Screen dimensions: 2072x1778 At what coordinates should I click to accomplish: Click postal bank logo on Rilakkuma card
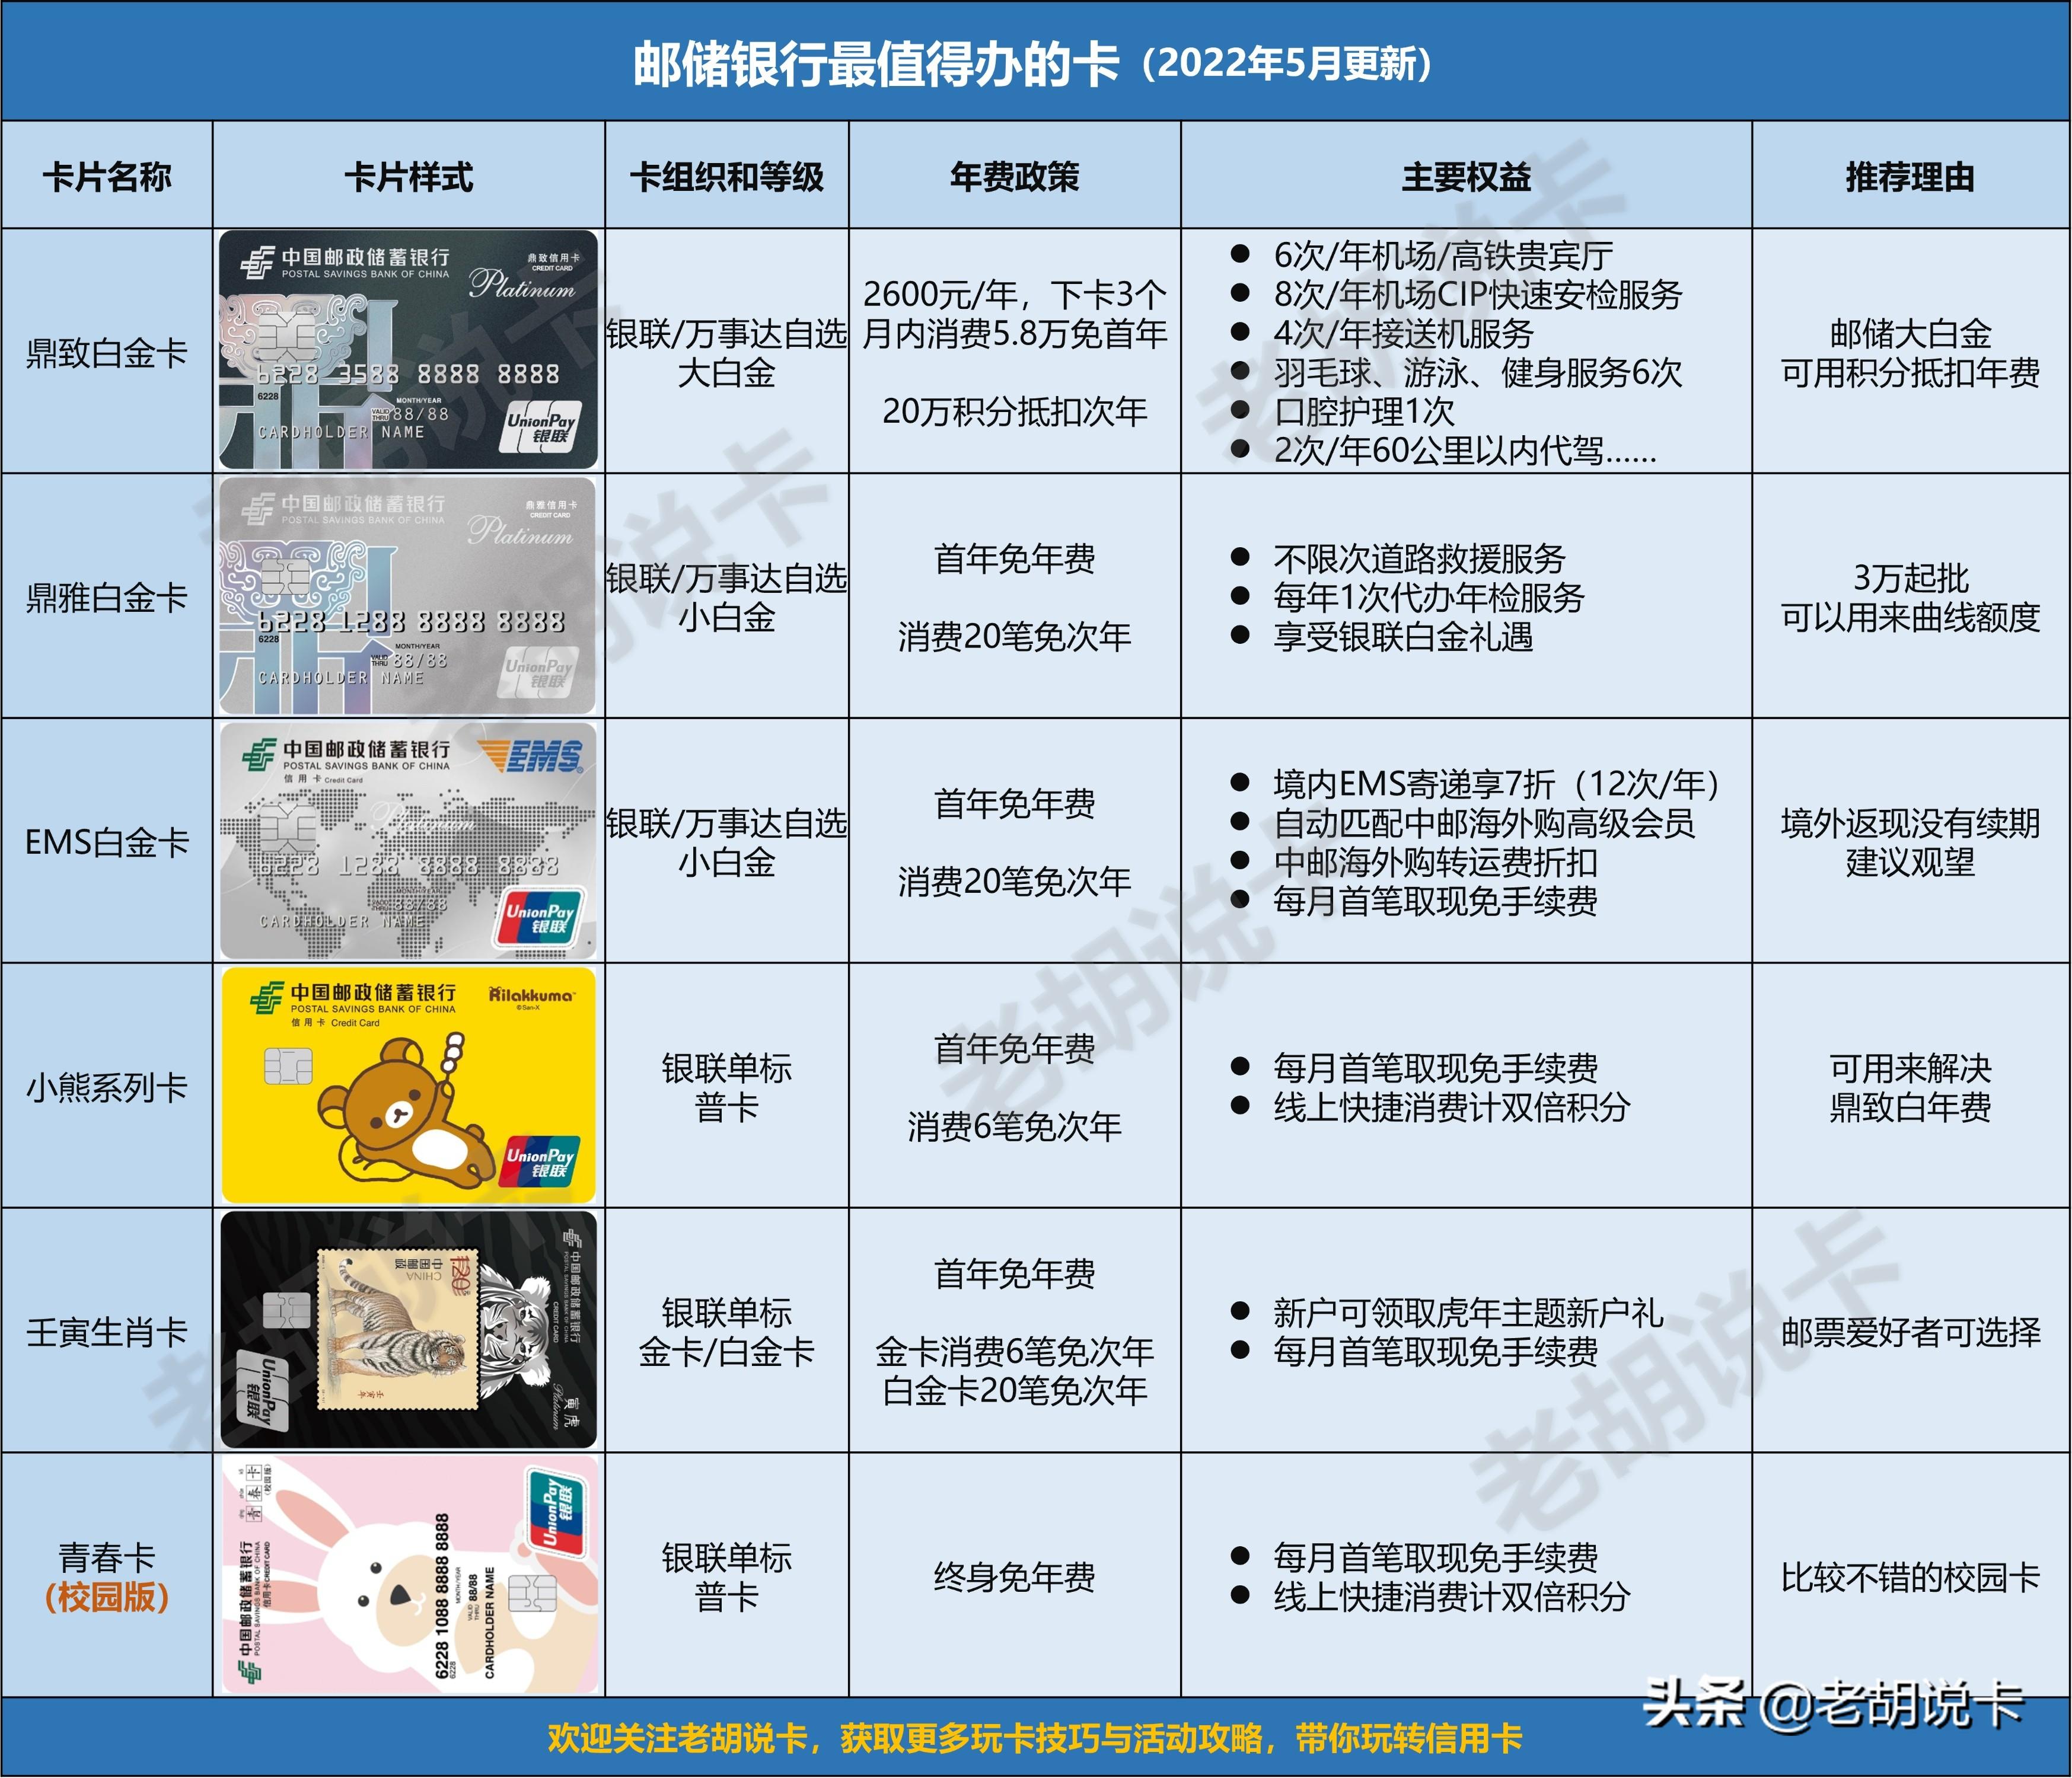[x=267, y=998]
